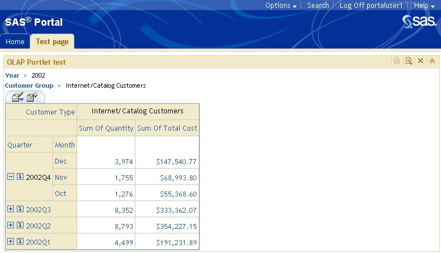The image size is (441, 253).
Task: Click the 2002Q2 label
Action: (x=38, y=226)
